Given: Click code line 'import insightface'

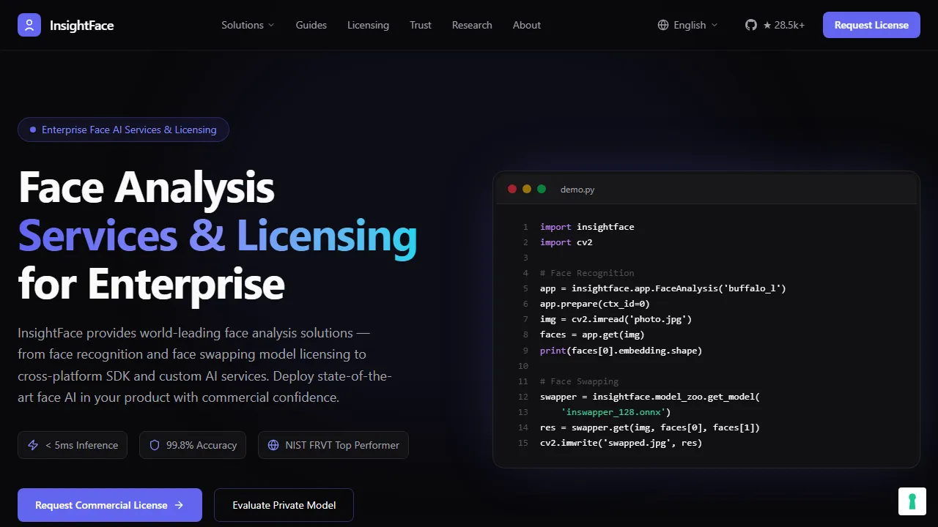Looking at the screenshot, I should (x=587, y=227).
